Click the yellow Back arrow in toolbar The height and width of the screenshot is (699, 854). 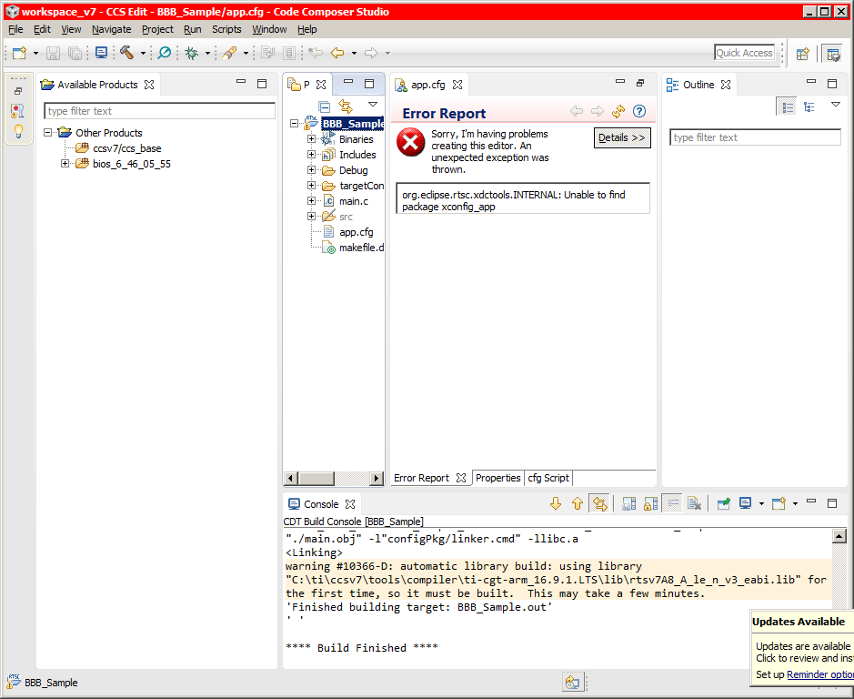click(x=337, y=53)
